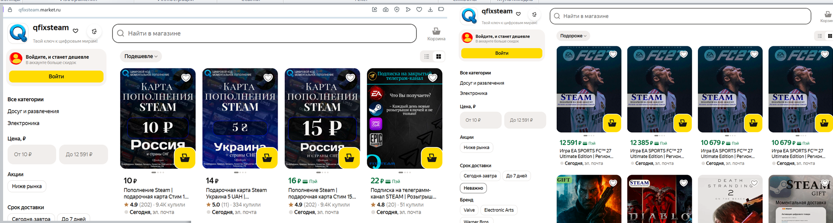Click the До 12 591 ₽ price field in the left window
The image size is (833, 223).
[x=83, y=154]
